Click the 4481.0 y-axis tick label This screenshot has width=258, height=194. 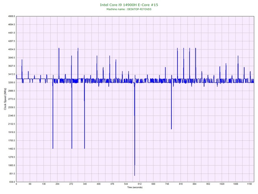(12, 33)
